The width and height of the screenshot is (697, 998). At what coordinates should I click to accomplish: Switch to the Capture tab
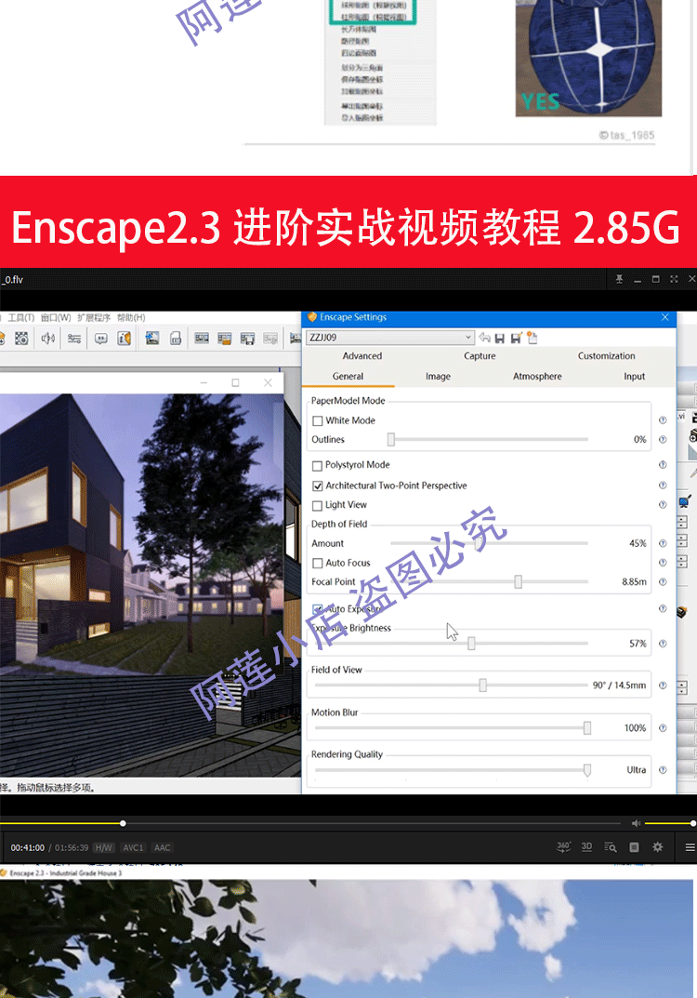[480, 356]
